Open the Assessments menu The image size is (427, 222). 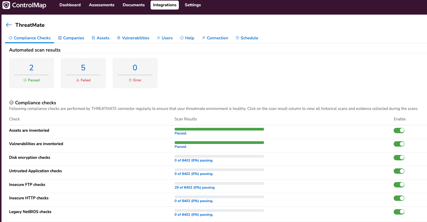(x=102, y=5)
